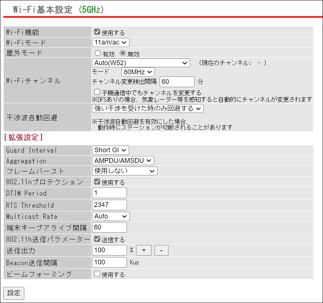Disable the 802.11h transmission parameter checkbox

point(97,239)
